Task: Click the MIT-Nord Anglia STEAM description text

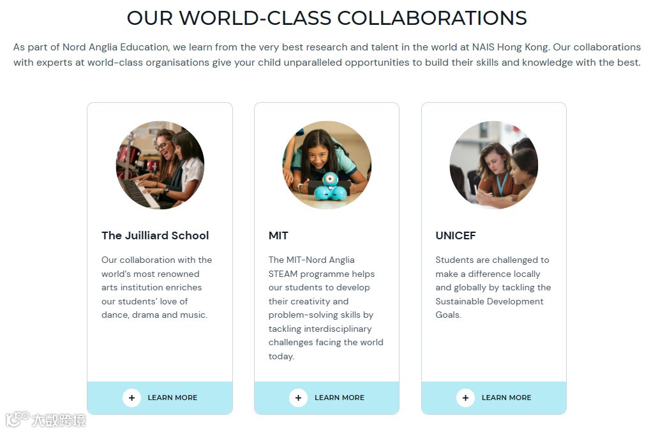Action: point(326,308)
